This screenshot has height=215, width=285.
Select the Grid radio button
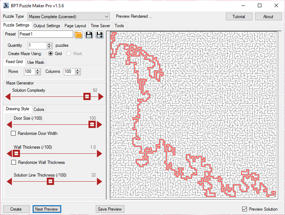(x=50, y=54)
